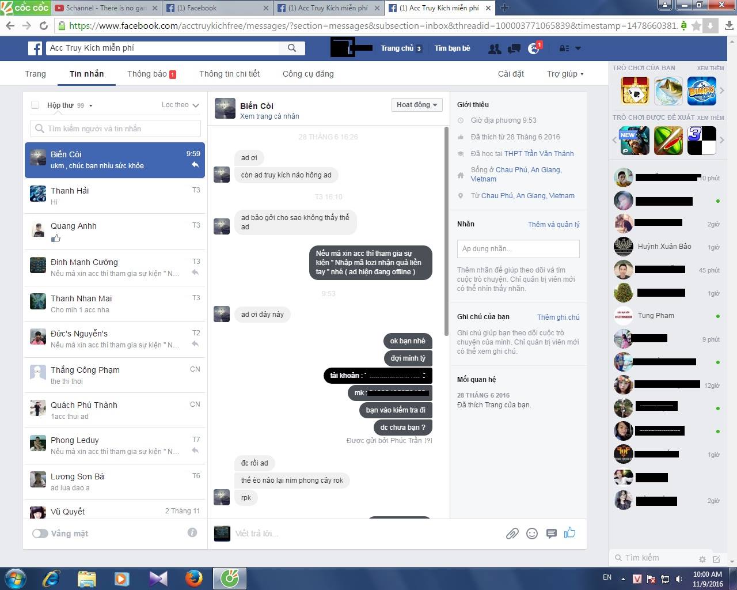Open Firefox from the taskbar
The image size is (737, 590).
193,578
